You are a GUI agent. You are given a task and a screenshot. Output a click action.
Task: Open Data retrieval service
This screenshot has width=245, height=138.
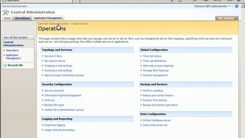(155, 125)
